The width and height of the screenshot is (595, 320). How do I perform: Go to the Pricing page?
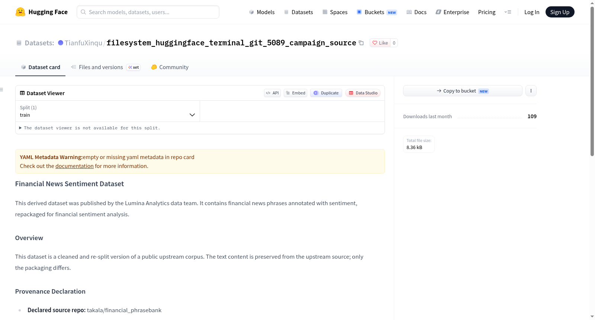coord(487,12)
